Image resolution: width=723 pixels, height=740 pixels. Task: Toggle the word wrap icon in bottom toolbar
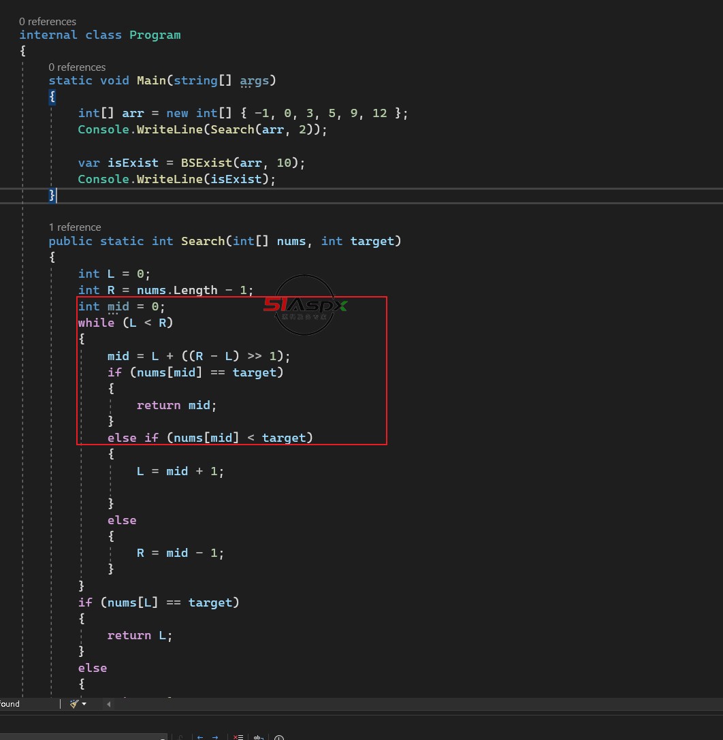click(x=258, y=737)
